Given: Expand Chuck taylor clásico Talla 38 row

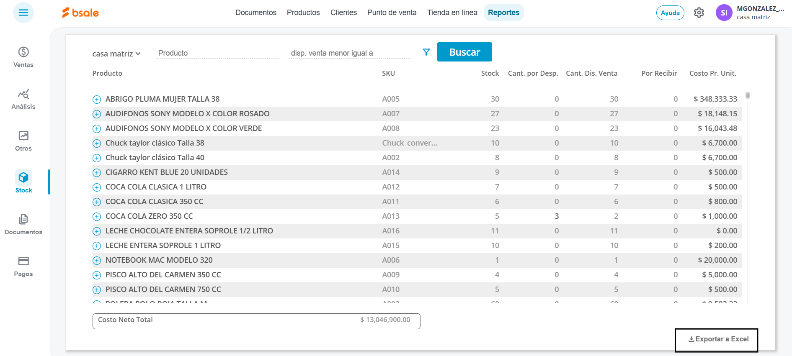Looking at the screenshot, I should (x=97, y=143).
